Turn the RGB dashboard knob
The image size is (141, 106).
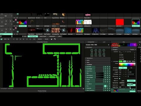[92, 50]
